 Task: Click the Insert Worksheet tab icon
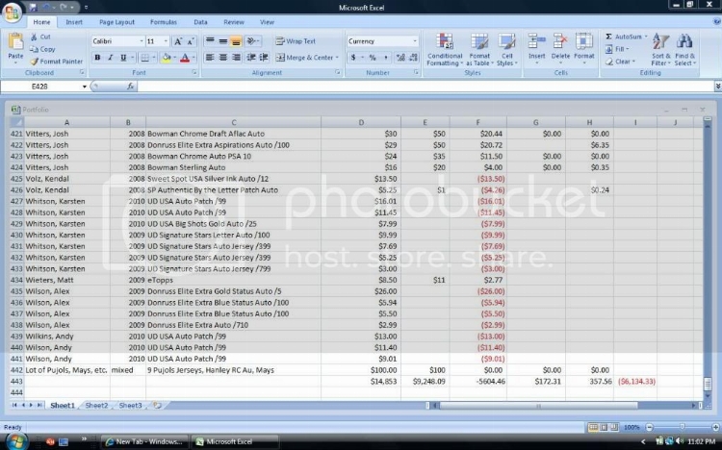click(158, 406)
